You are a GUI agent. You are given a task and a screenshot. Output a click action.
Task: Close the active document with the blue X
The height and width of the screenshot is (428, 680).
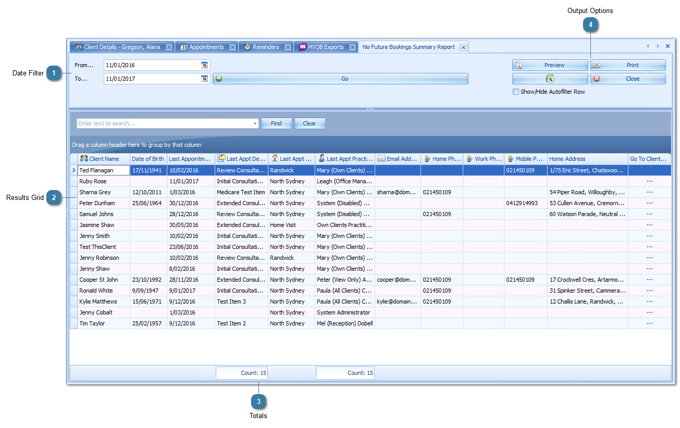tap(667, 46)
